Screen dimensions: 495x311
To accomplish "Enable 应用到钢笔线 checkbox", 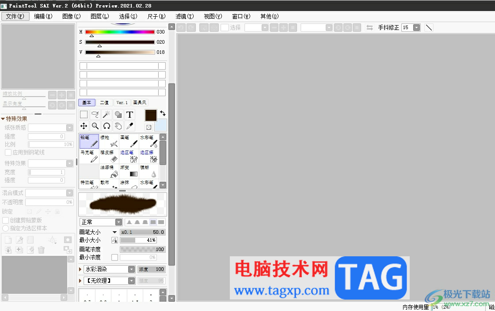I will [8, 153].
